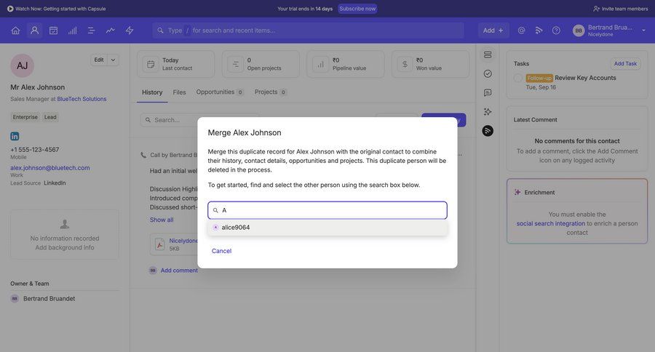655x352 pixels.
Task: Select alice9064 from search suggestions
Action: point(236,228)
